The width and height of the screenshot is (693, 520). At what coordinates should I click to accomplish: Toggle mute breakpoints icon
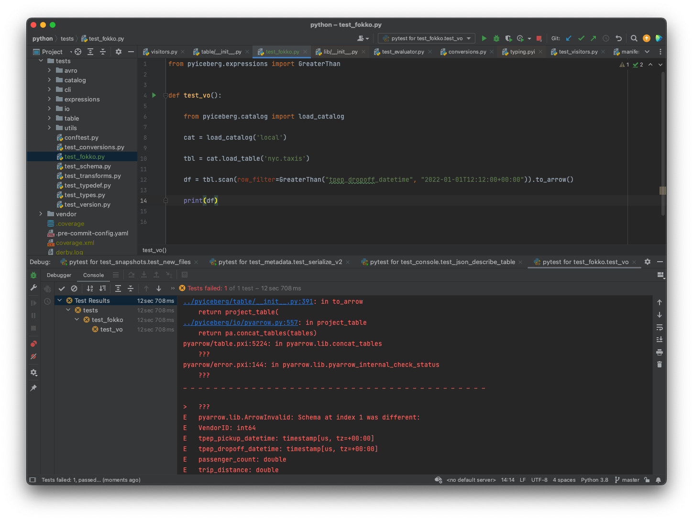pos(33,356)
